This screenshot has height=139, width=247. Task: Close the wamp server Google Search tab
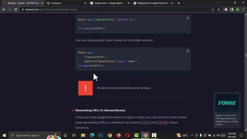pos(129,3)
